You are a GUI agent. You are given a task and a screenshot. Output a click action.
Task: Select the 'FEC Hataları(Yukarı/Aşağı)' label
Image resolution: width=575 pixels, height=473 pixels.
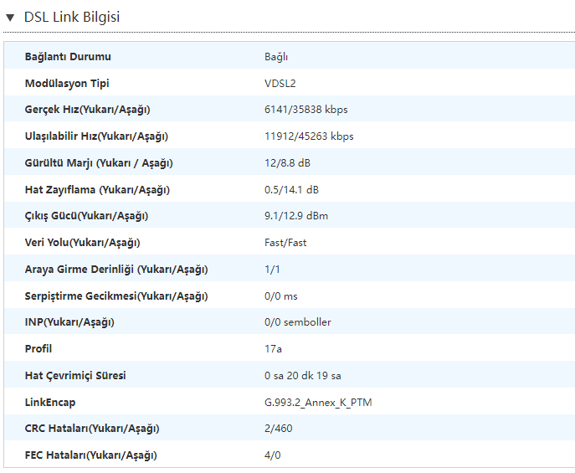coord(91,455)
